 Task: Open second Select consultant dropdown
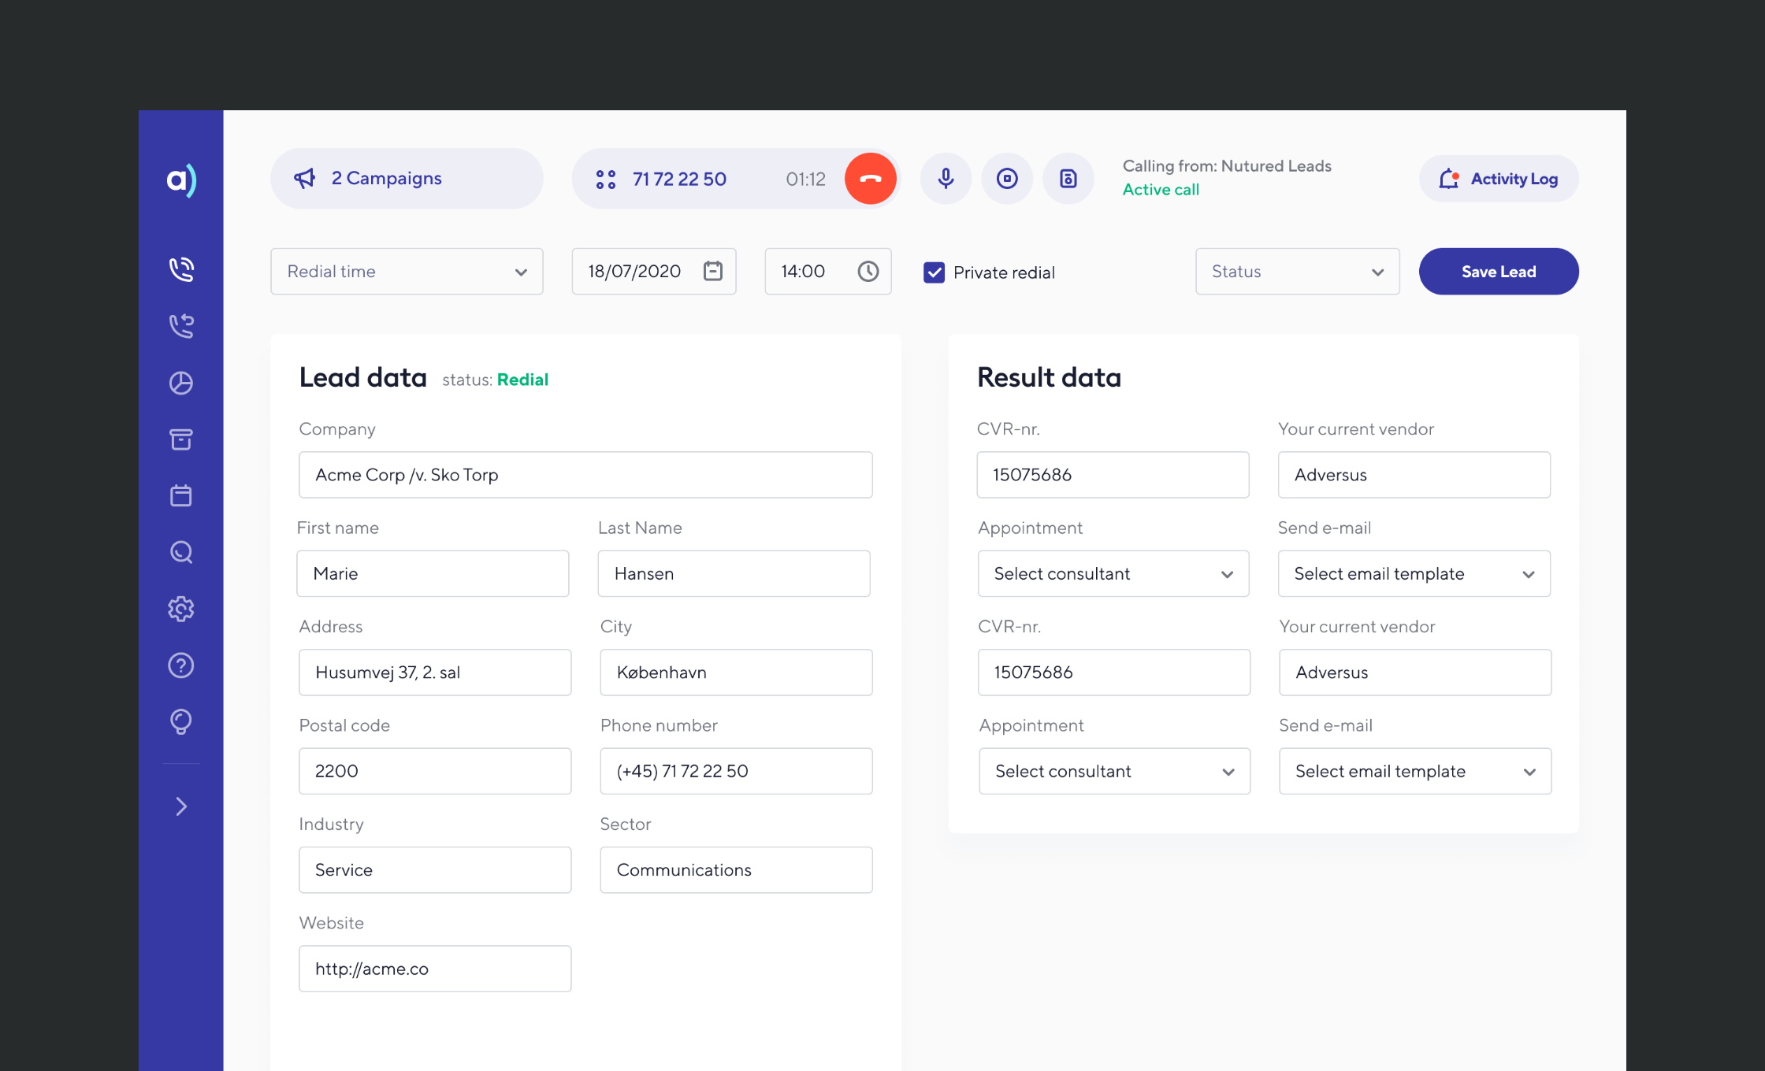pyautogui.click(x=1115, y=772)
